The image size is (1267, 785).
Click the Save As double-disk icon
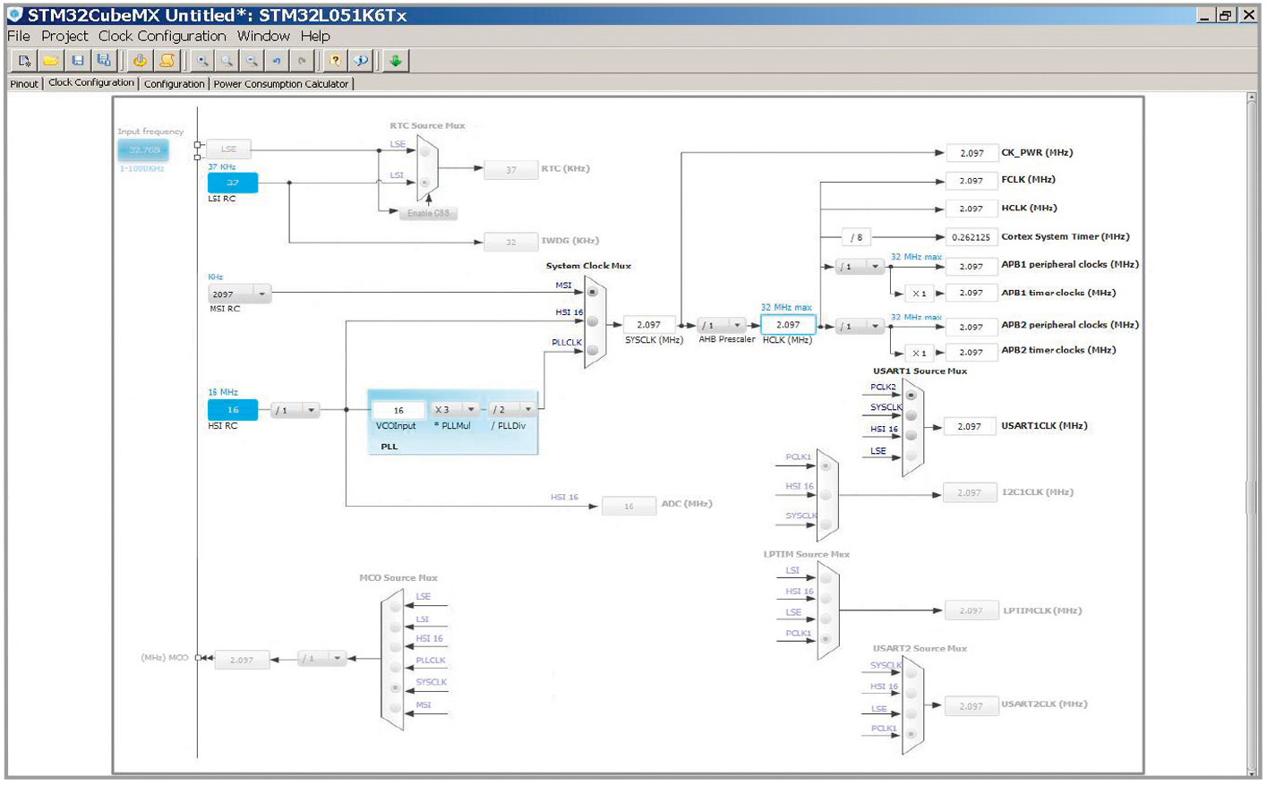[104, 61]
